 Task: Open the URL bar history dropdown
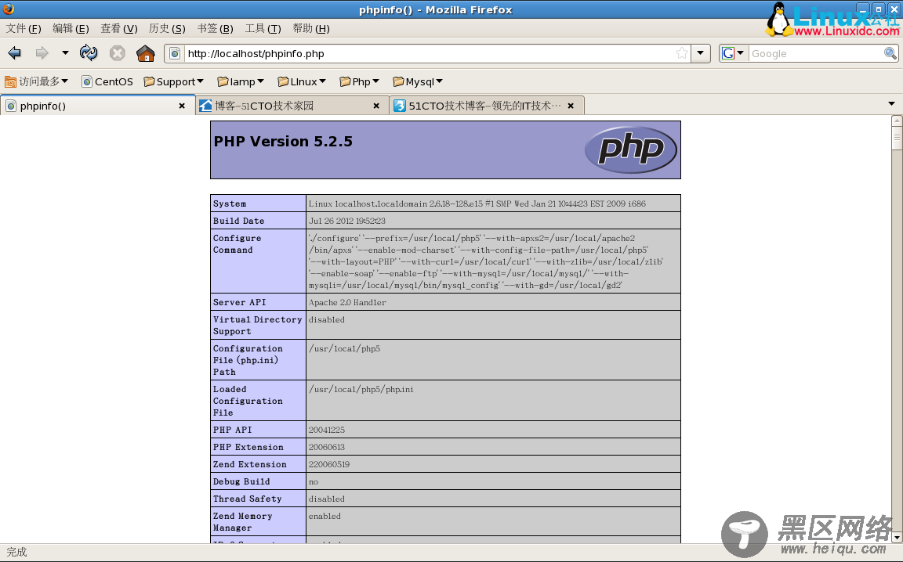coord(700,53)
